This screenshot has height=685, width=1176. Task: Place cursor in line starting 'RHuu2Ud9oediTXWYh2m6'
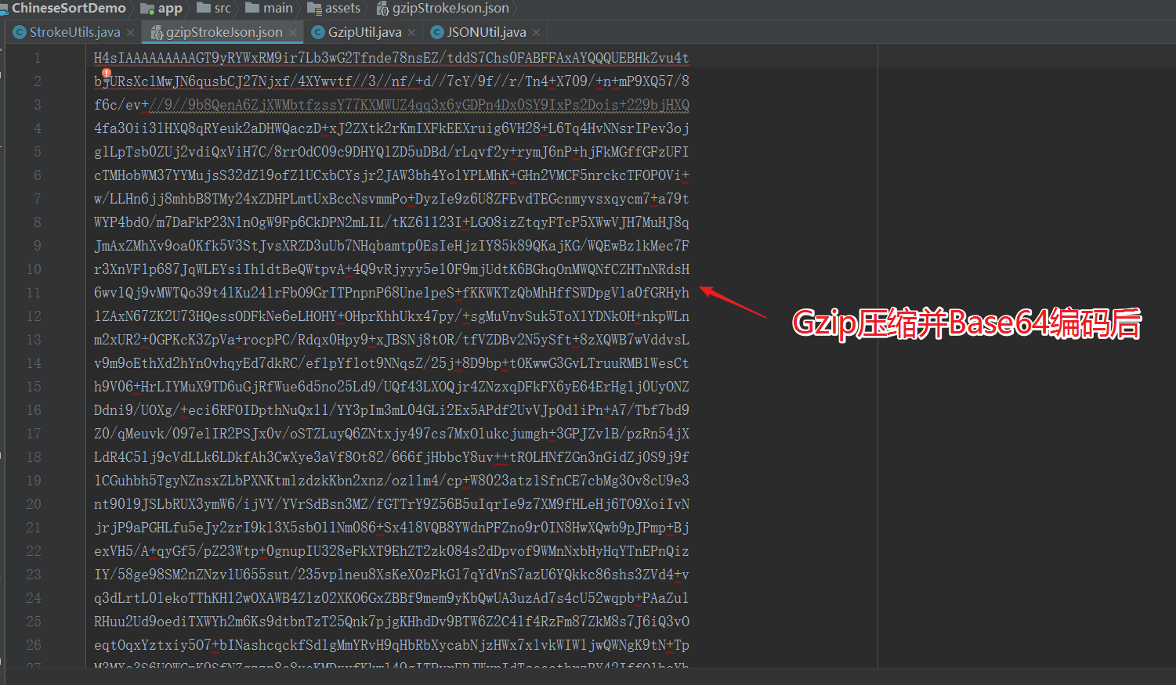click(392, 622)
